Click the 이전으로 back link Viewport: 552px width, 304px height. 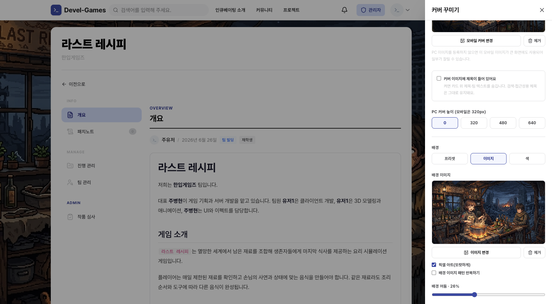click(x=74, y=84)
